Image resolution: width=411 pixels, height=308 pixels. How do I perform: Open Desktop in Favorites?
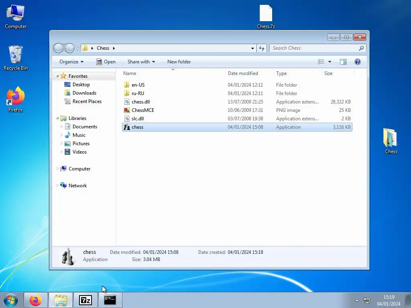[x=81, y=85]
